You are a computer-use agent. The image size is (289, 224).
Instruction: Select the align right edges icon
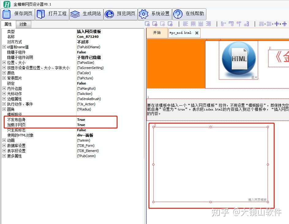(x=208, y=24)
